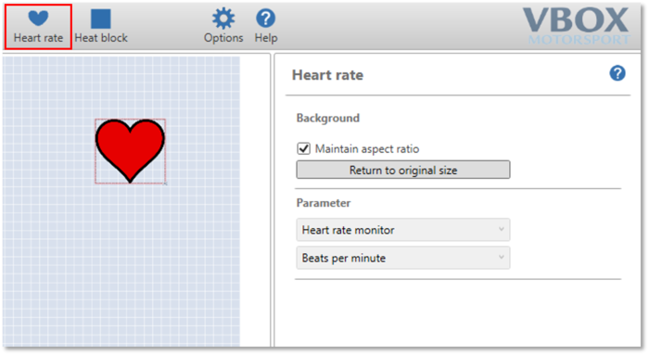Open the Heart rate monitor dropdown
The height and width of the screenshot is (355, 649).
(403, 230)
